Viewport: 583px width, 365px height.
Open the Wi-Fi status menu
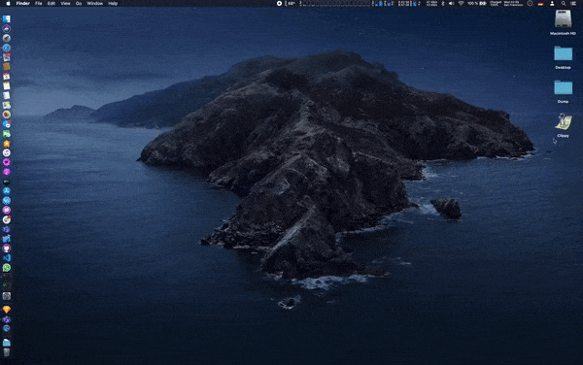point(461,3)
